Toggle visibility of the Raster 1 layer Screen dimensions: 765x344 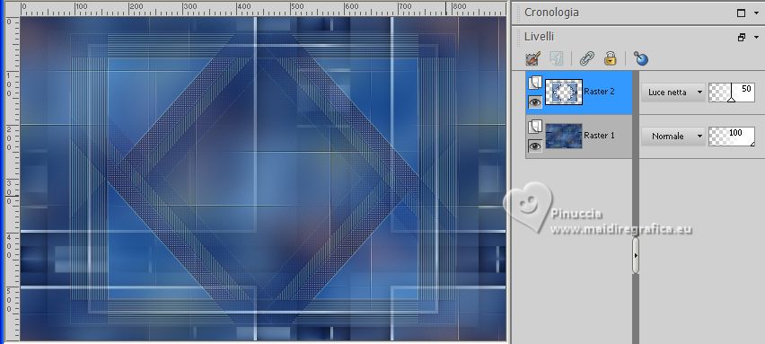click(x=535, y=146)
